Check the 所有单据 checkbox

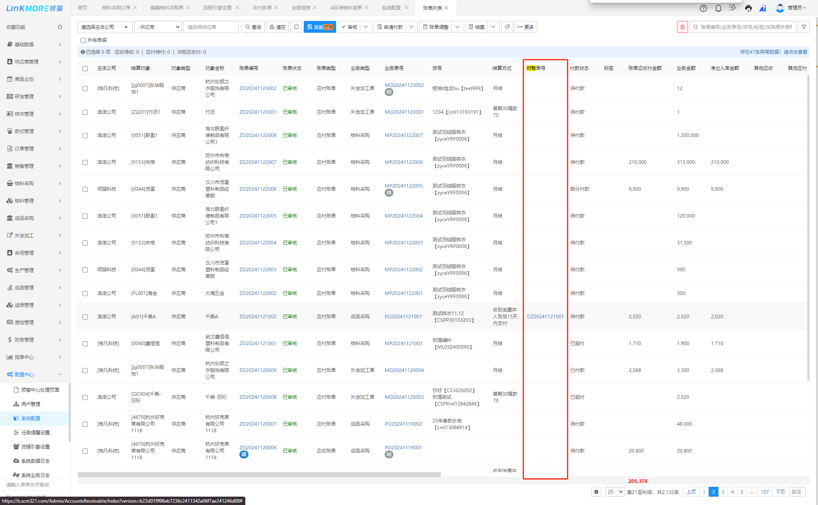point(83,40)
